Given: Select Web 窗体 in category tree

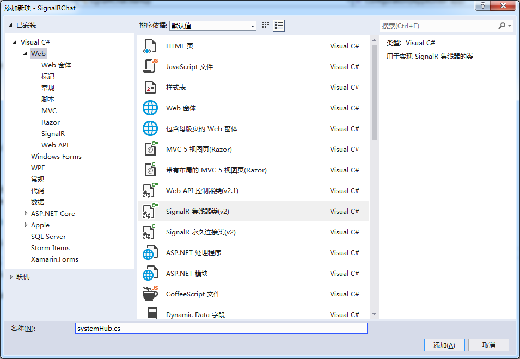Looking at the screenshot, I should [57, 65].
